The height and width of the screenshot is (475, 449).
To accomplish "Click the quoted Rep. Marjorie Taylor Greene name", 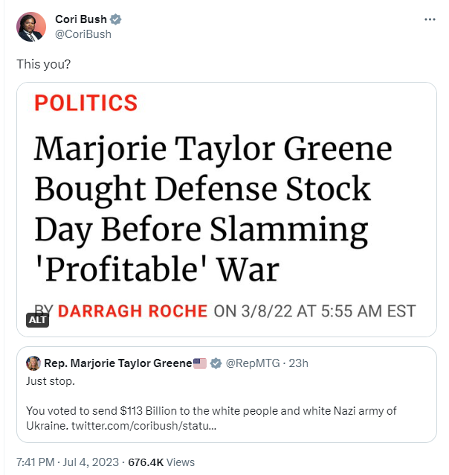I will click(117, 363).
